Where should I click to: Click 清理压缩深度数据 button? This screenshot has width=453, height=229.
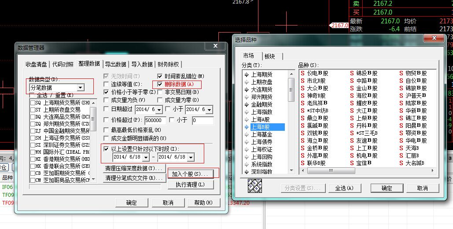tap(134, 168)
